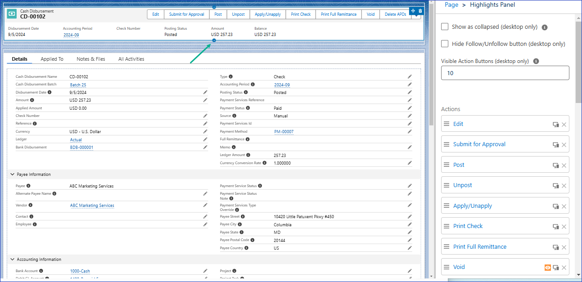Collapse the Payee Information section
This screenshot has width=582, height=282.
(12, 175)
